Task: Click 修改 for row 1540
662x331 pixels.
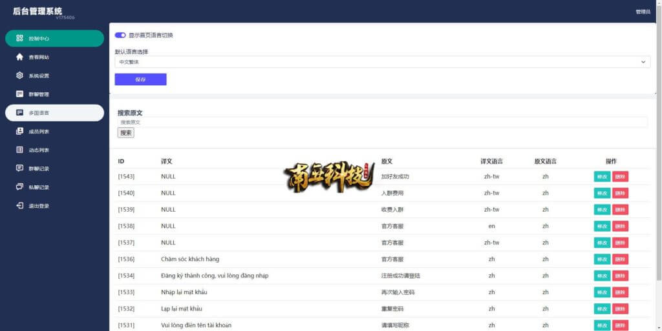Action: (x=602, y=193)
